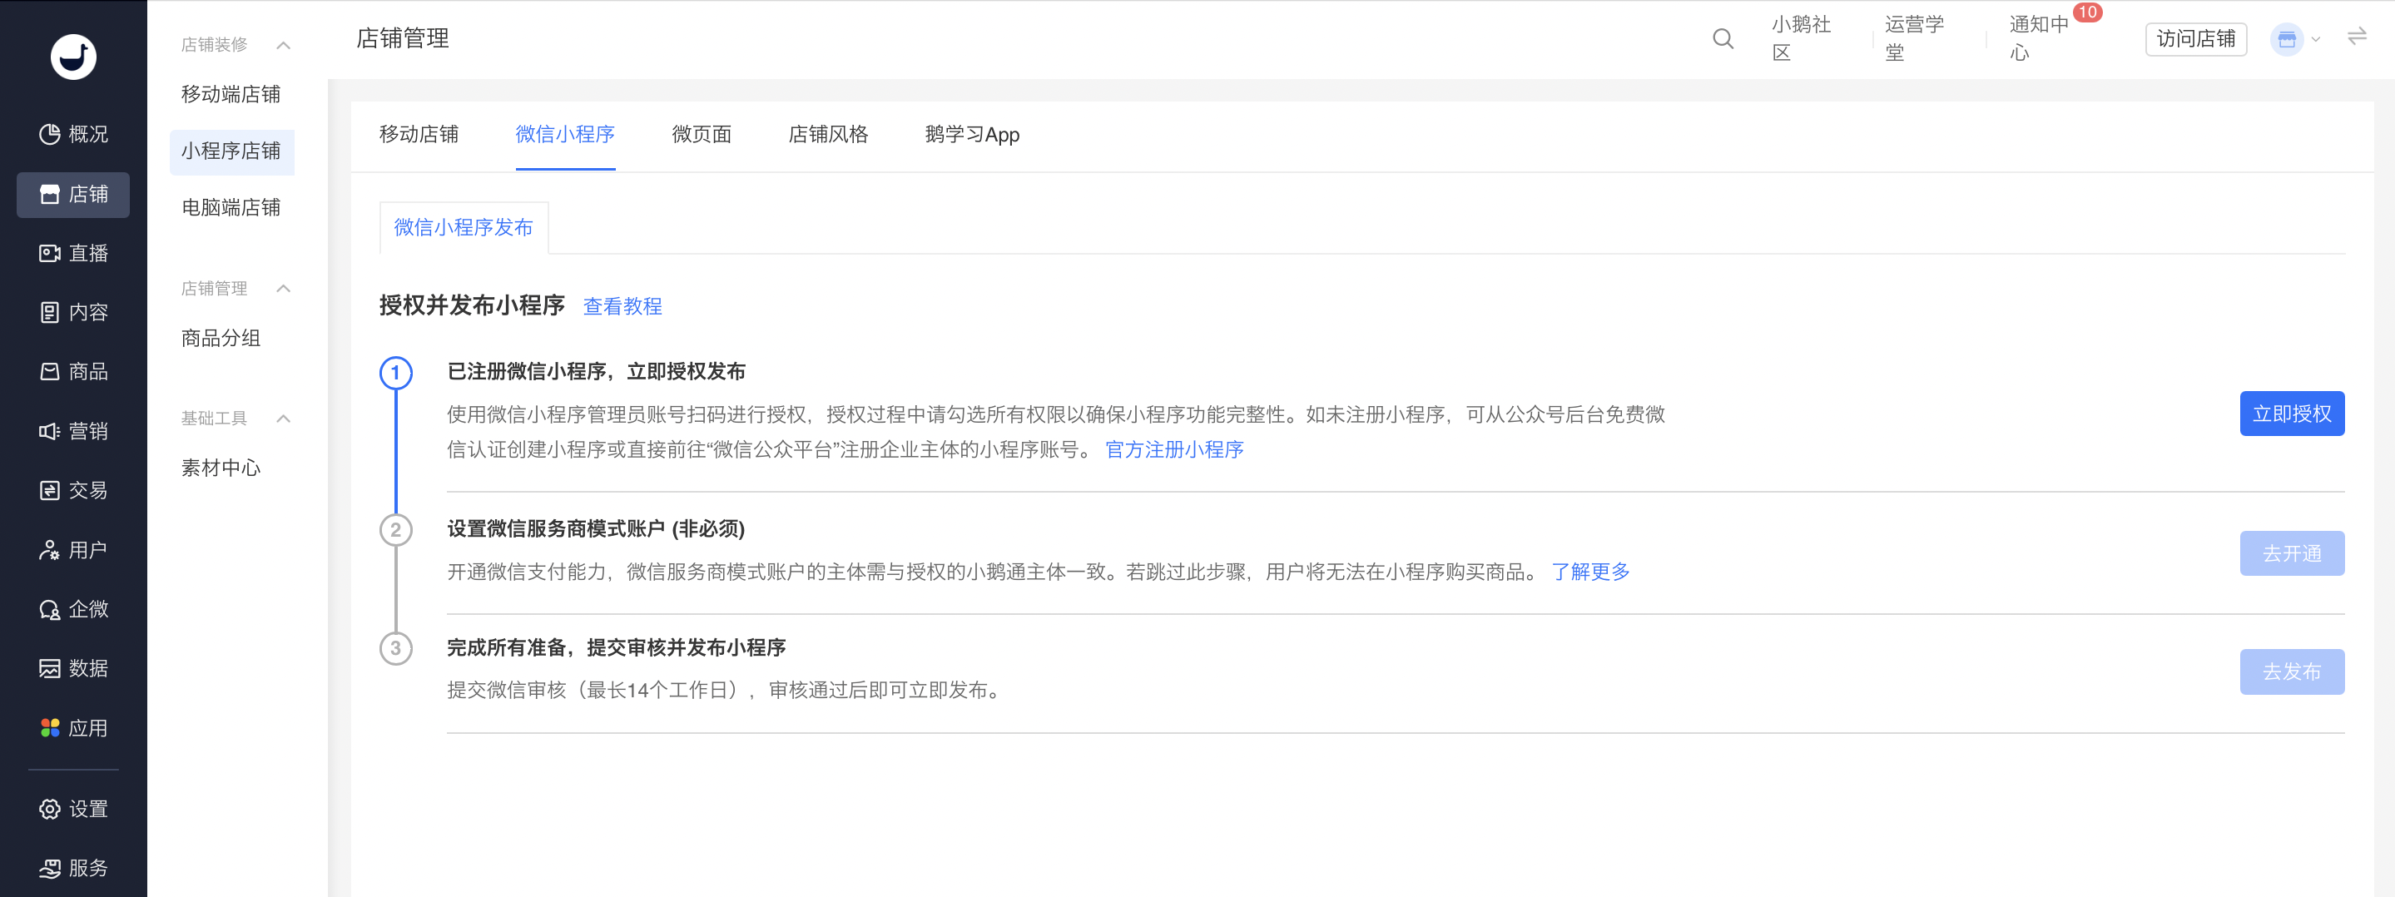Screen dimensions: 2395x897
Task: Click heading 设置微信服务商模式账户 (非必须)
Action: pos(596,529)
